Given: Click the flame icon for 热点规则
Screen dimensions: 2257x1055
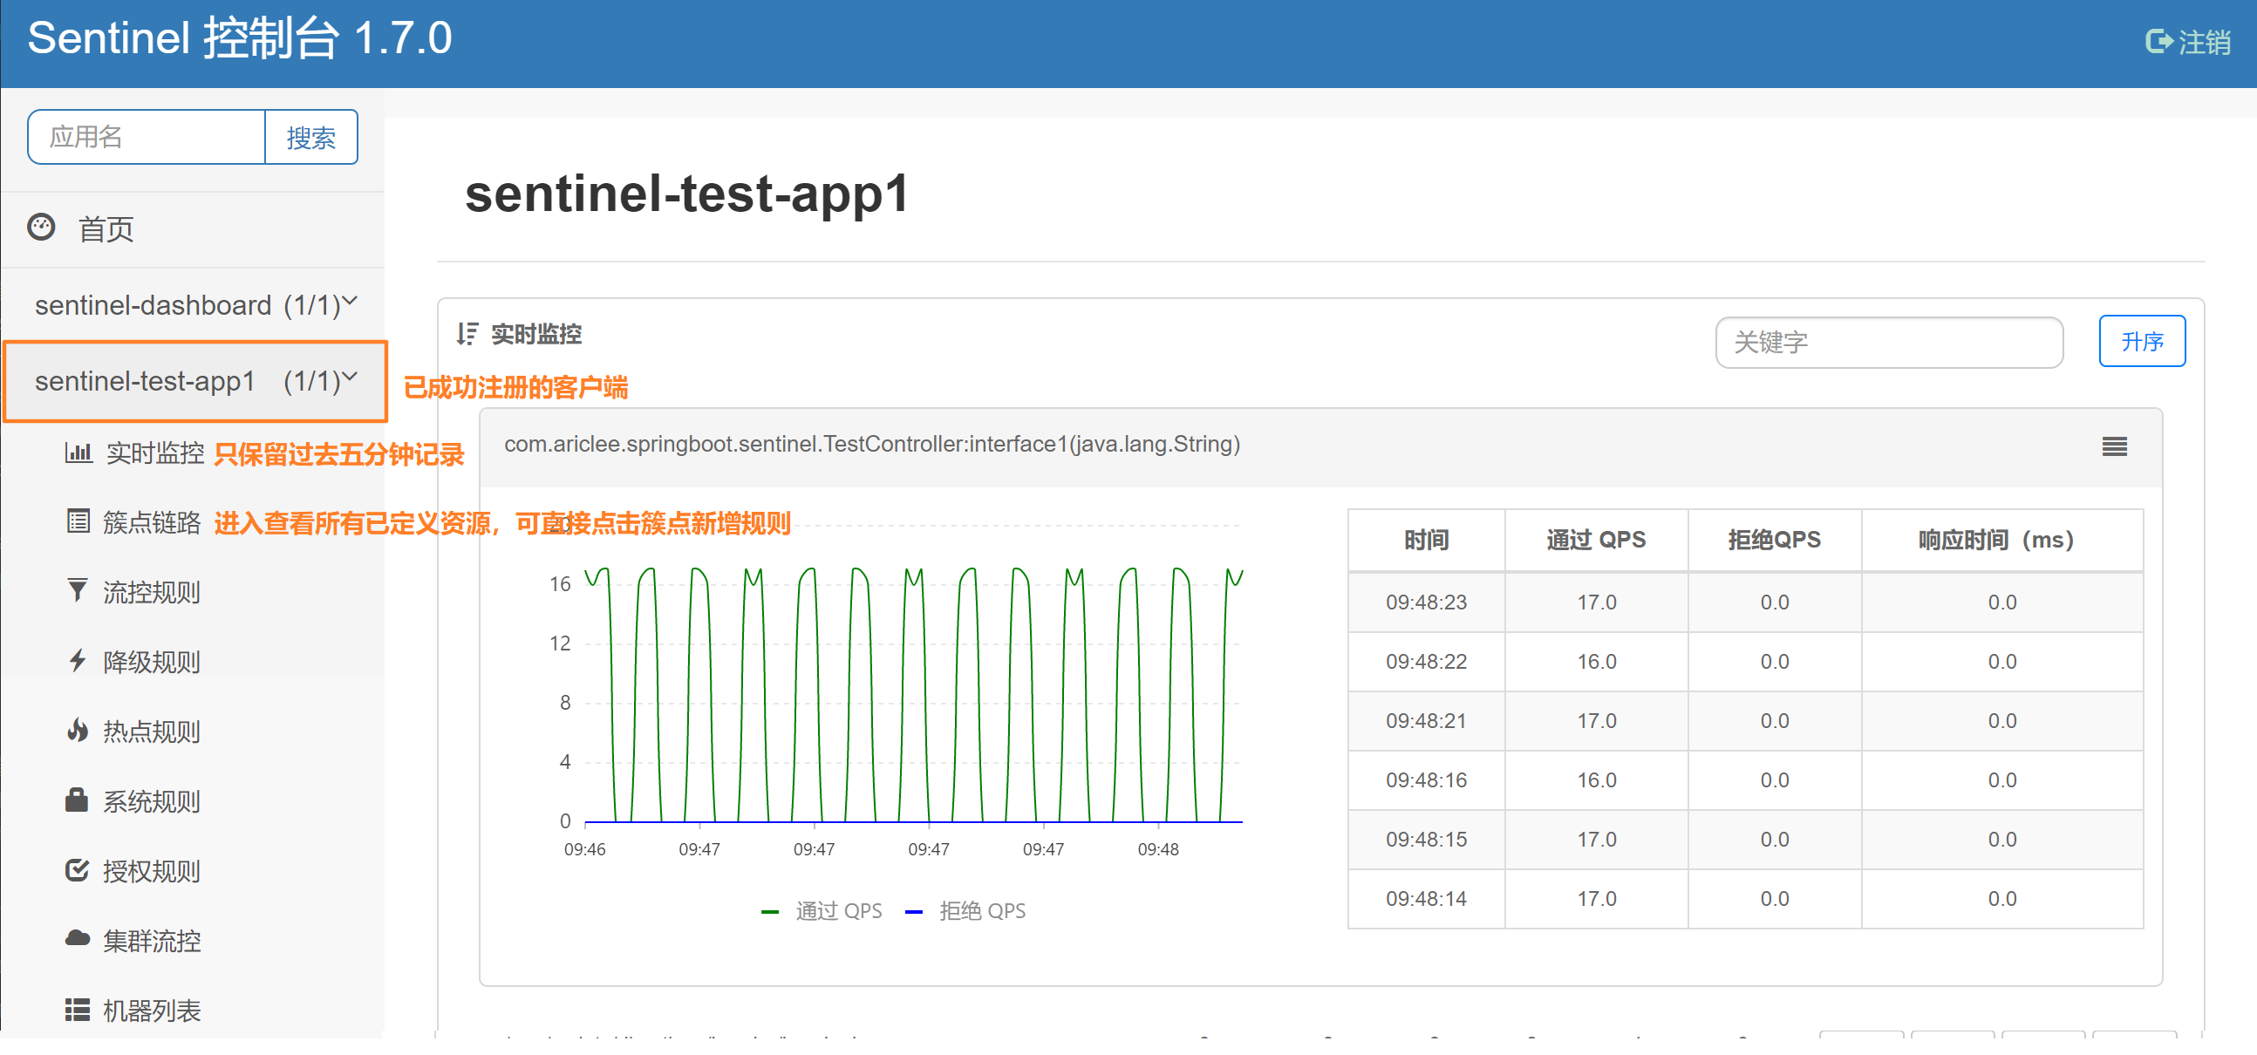Looking at the screenshot, I should point(77,731).
